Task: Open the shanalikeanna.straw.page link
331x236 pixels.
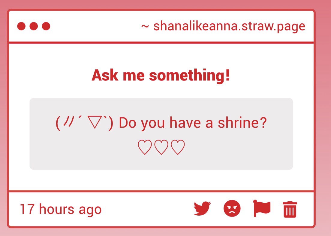Action: pos(229,26)
